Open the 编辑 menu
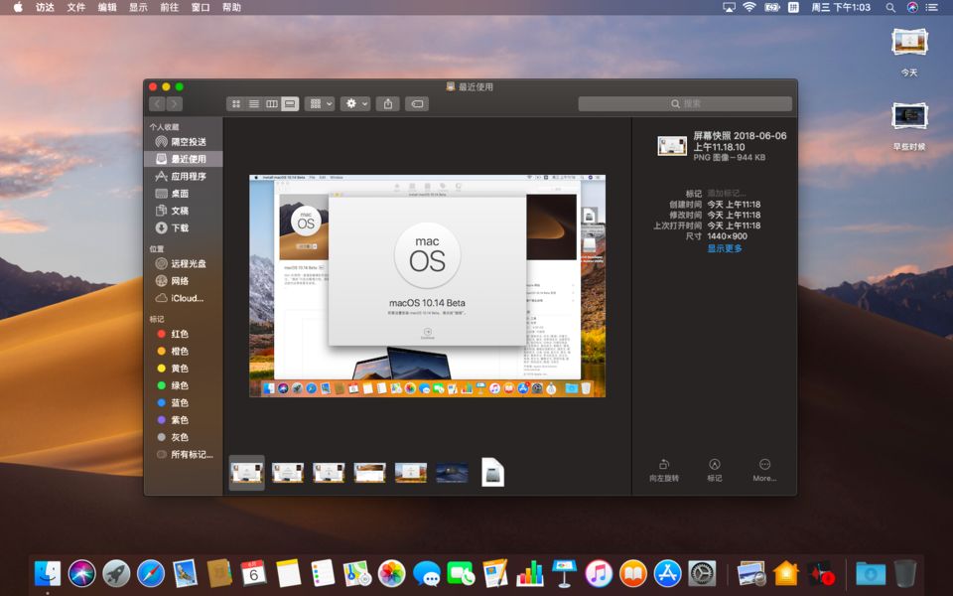The width and height of the screenshot is (953, 596). (107, 7)
